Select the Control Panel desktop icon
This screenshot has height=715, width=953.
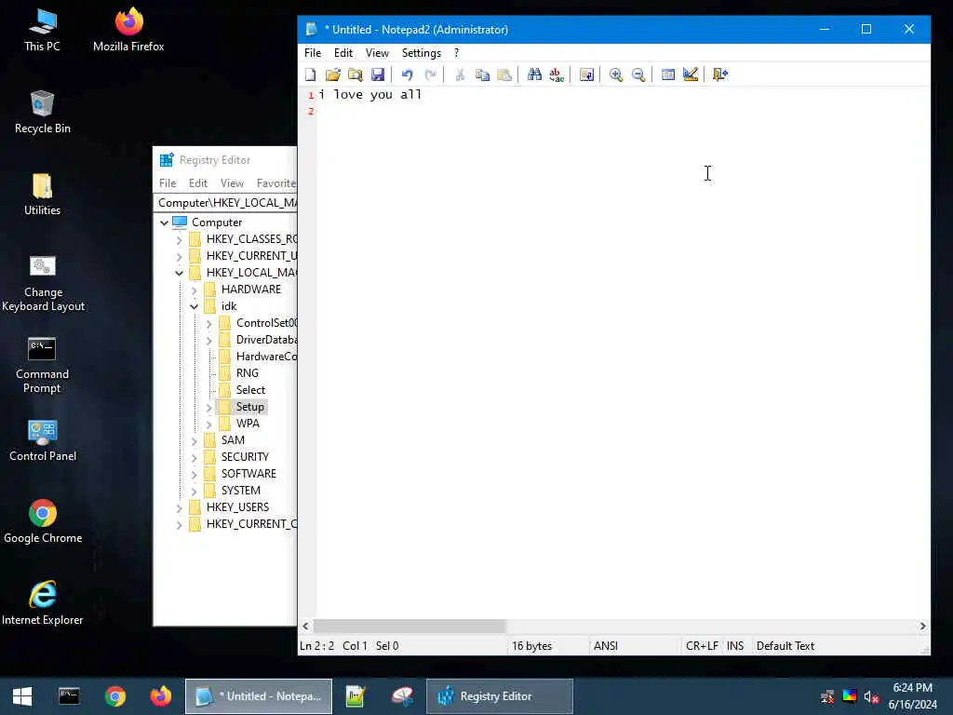pyautogui.click(x=43, y=440)
